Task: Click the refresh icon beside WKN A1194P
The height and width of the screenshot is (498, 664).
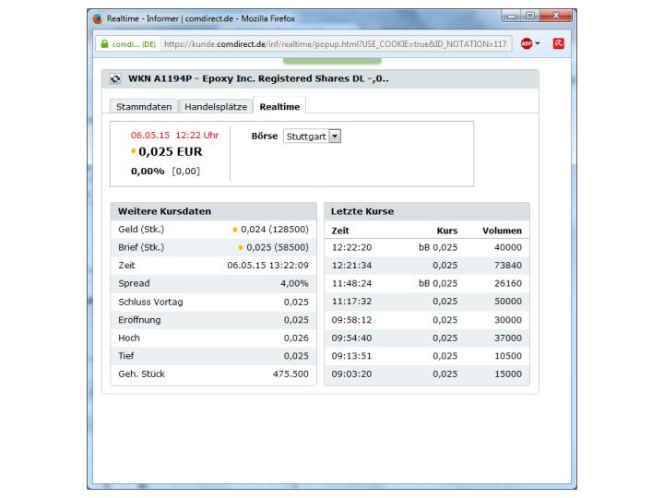Action: 115,78
